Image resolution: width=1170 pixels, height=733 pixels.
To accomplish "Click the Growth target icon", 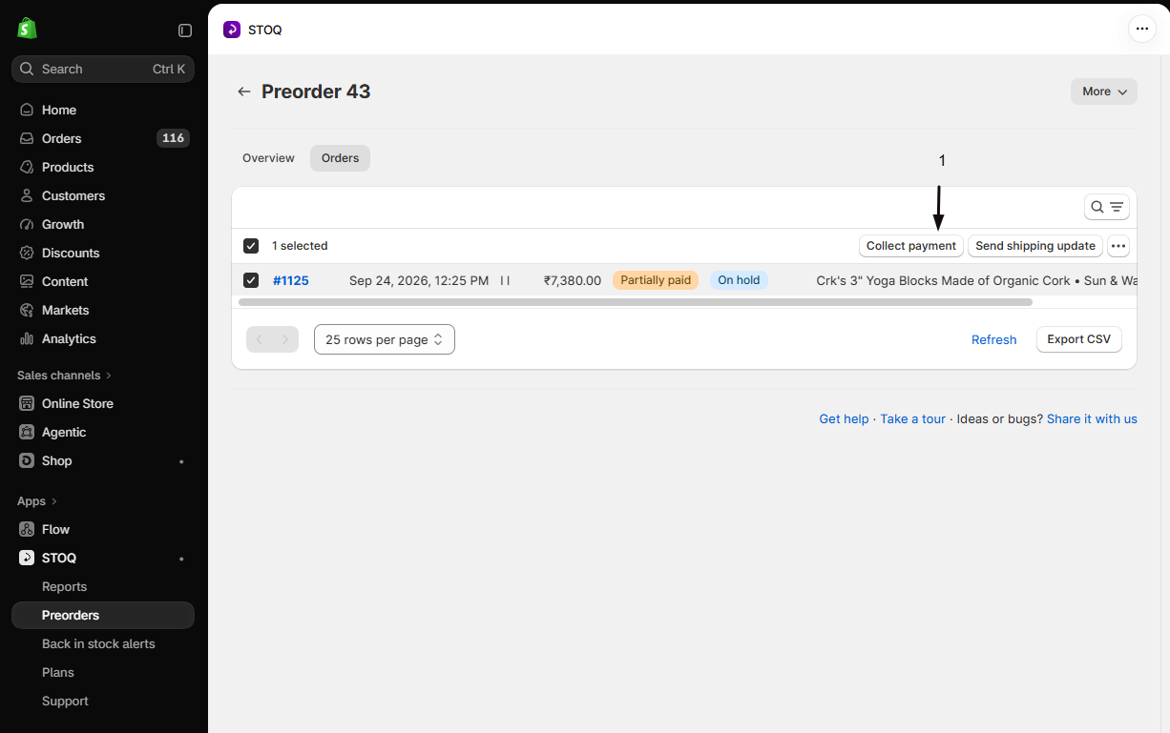I will point(27,224).
